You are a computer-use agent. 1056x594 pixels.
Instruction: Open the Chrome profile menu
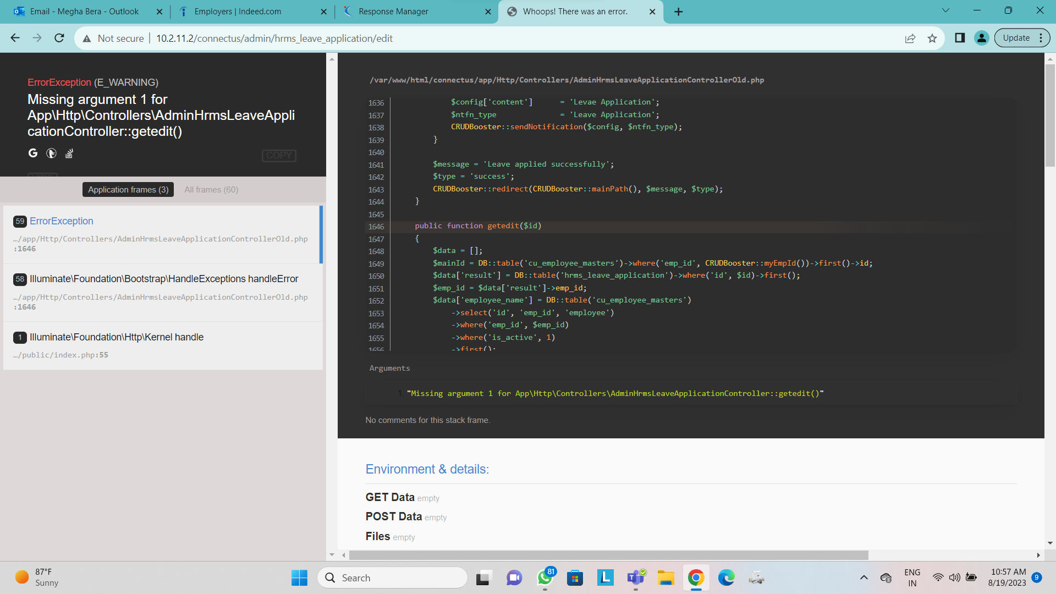point(982,38)
